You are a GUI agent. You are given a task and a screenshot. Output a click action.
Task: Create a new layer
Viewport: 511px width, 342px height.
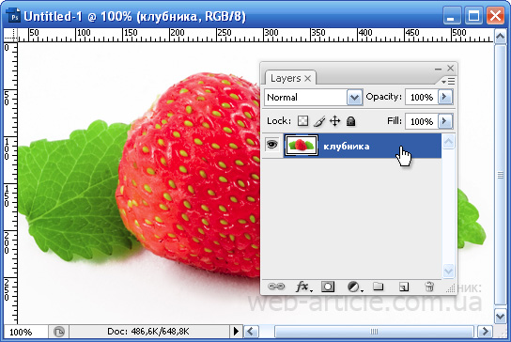tap(404, 287)
